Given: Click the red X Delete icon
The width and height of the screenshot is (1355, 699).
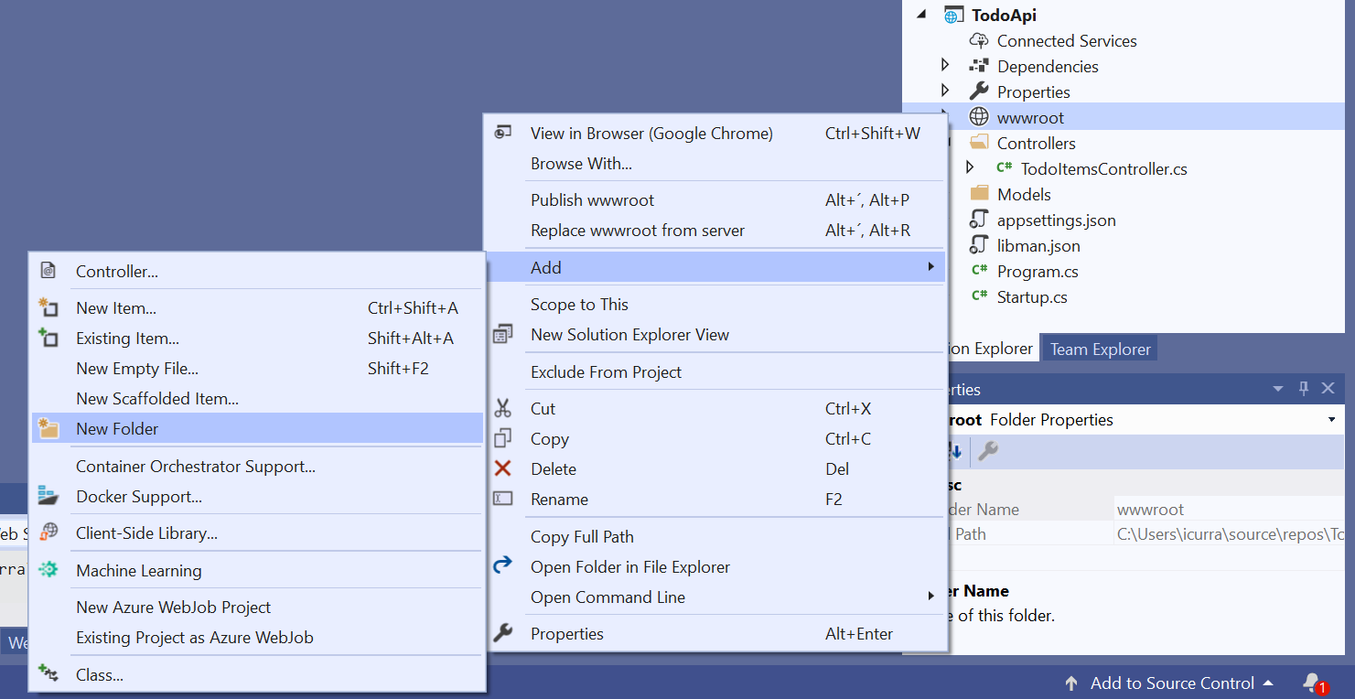Looking at the screenshot, I should [x=502, y=468].
